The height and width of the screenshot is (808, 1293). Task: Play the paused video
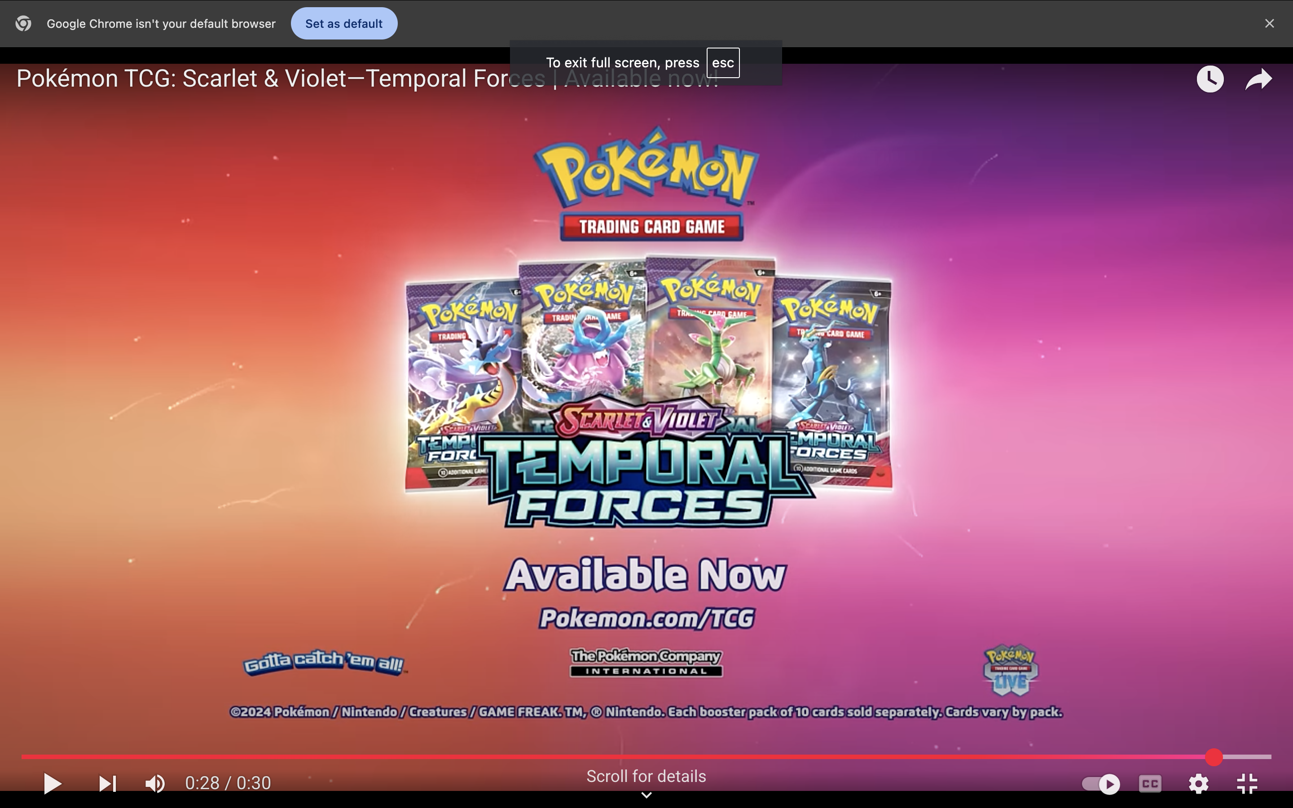(52, 783)
